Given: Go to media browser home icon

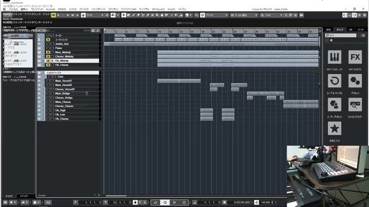Looking at the screenshot, I should 331,40.
